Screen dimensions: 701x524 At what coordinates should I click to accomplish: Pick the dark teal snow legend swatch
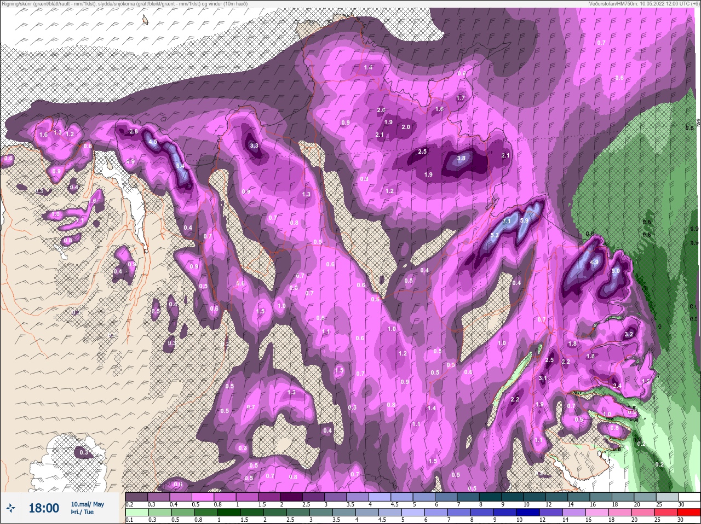coord(491,497)
